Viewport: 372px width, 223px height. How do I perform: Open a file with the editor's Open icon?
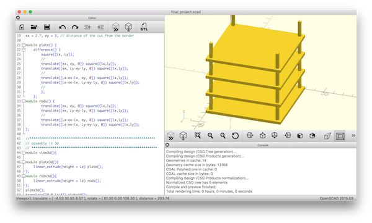pyautogui.click(x=34, y=27)
